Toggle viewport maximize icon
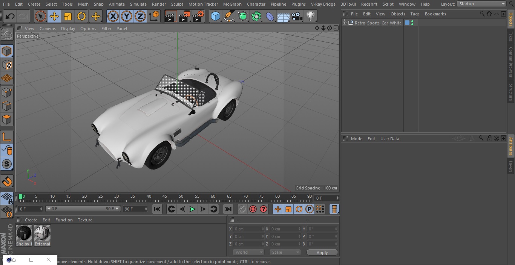 coord(336,28)
